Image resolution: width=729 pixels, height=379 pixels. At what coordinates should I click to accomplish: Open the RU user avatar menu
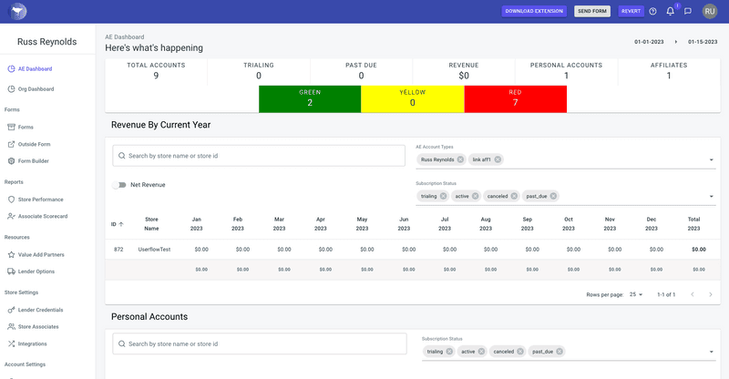pyautogui.click(x=710, y=11)
